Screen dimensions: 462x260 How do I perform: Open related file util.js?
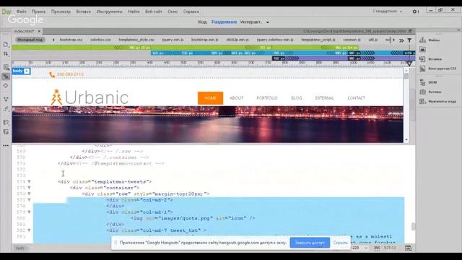pyautogui.click(x=373, y=40)
